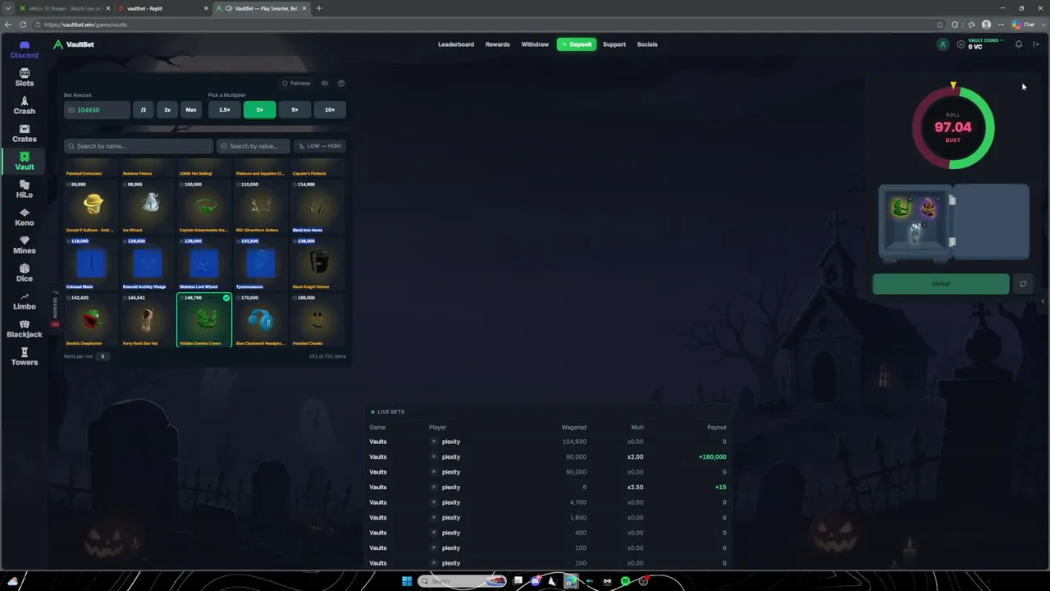Open the user profile icon
This screenshot has width=1050, height=591.
click(x=943, y=44)
